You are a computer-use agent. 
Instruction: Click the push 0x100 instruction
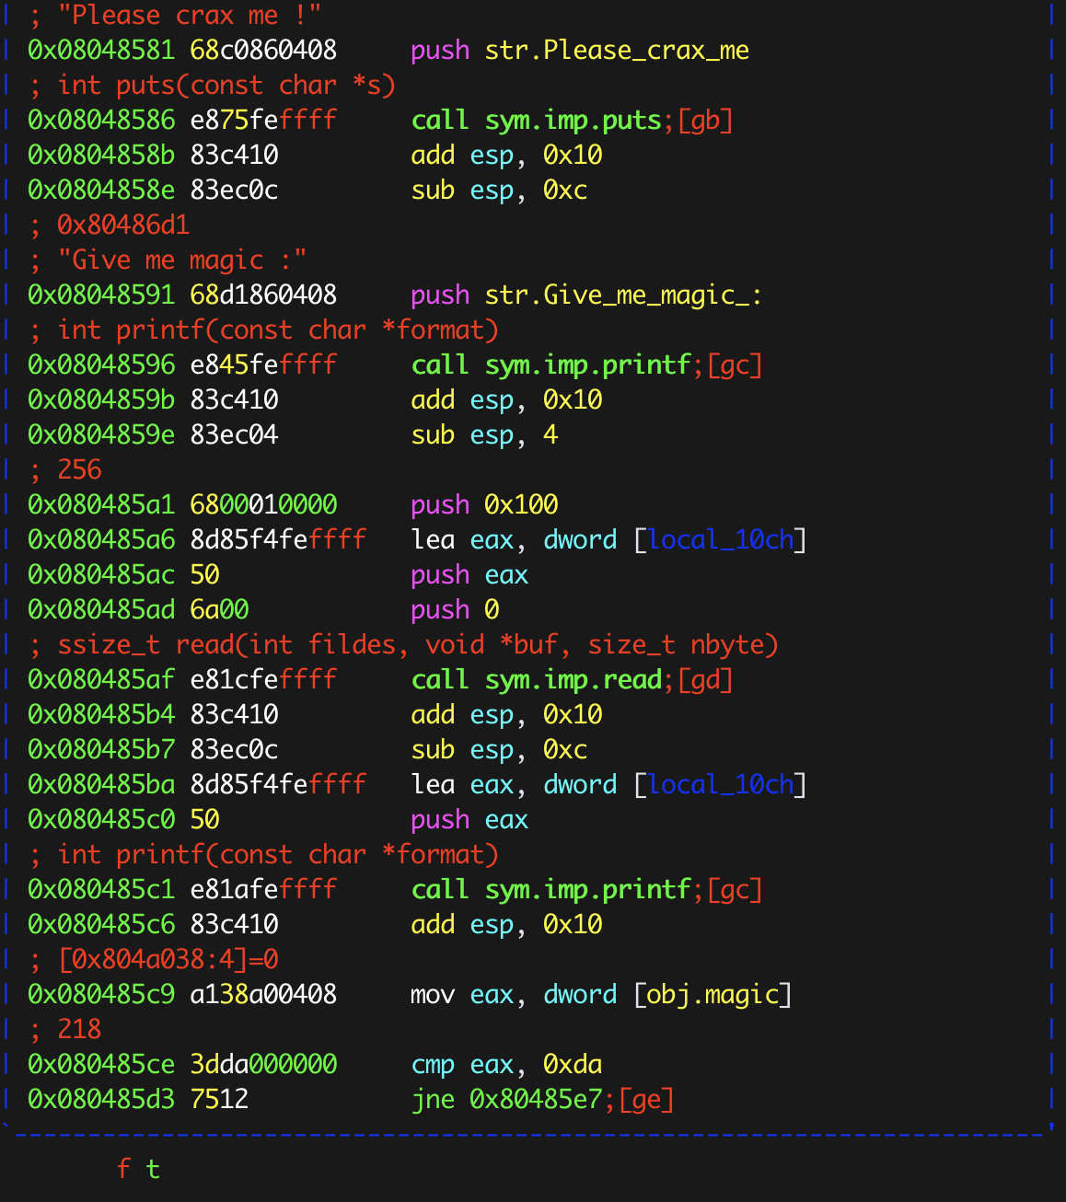[484, 505]
